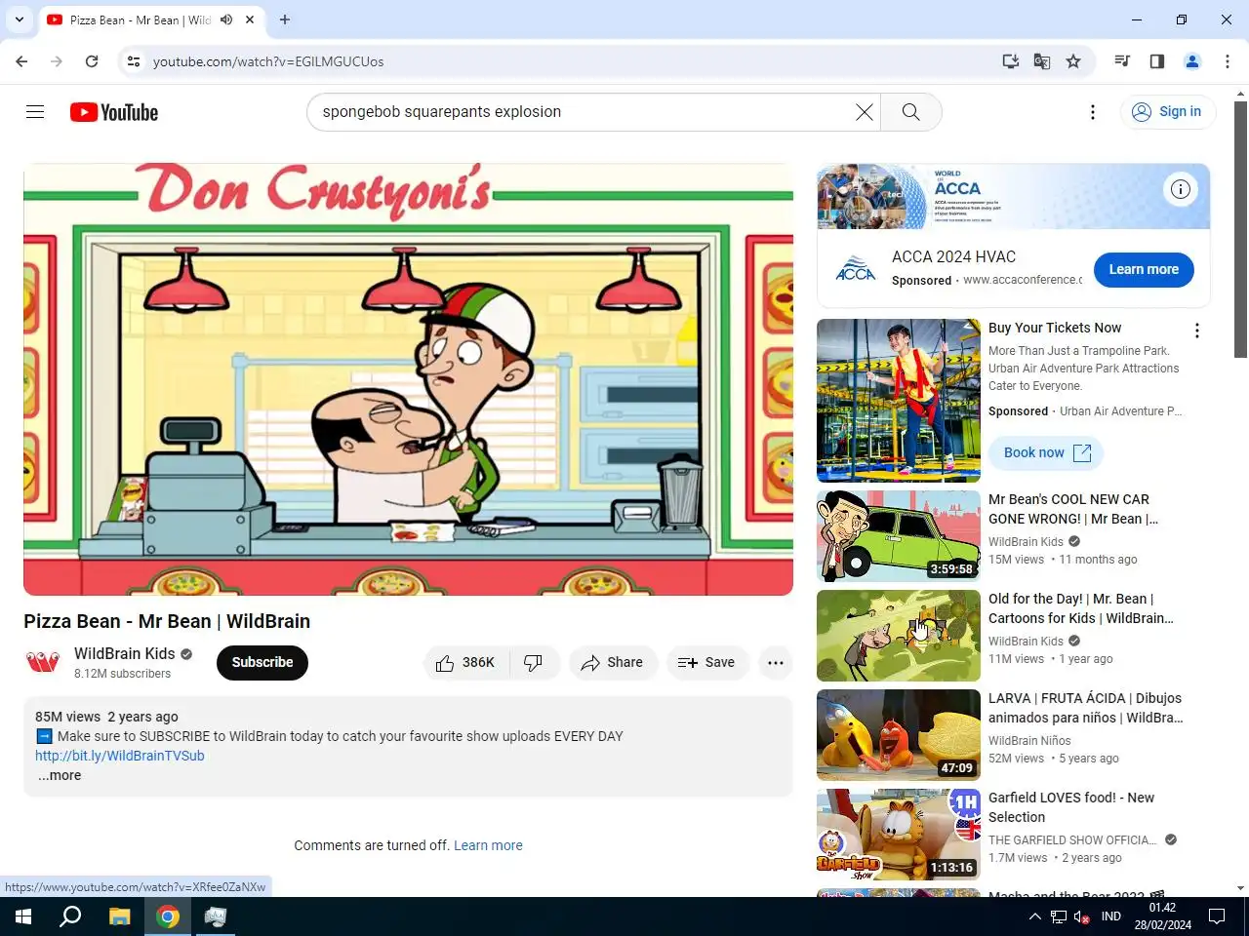The height and width of the screenshot is (936, 1249).
Task: Click the Urban Air trampoline ad image
Action: pyautogui.click(x=899, y=401)
